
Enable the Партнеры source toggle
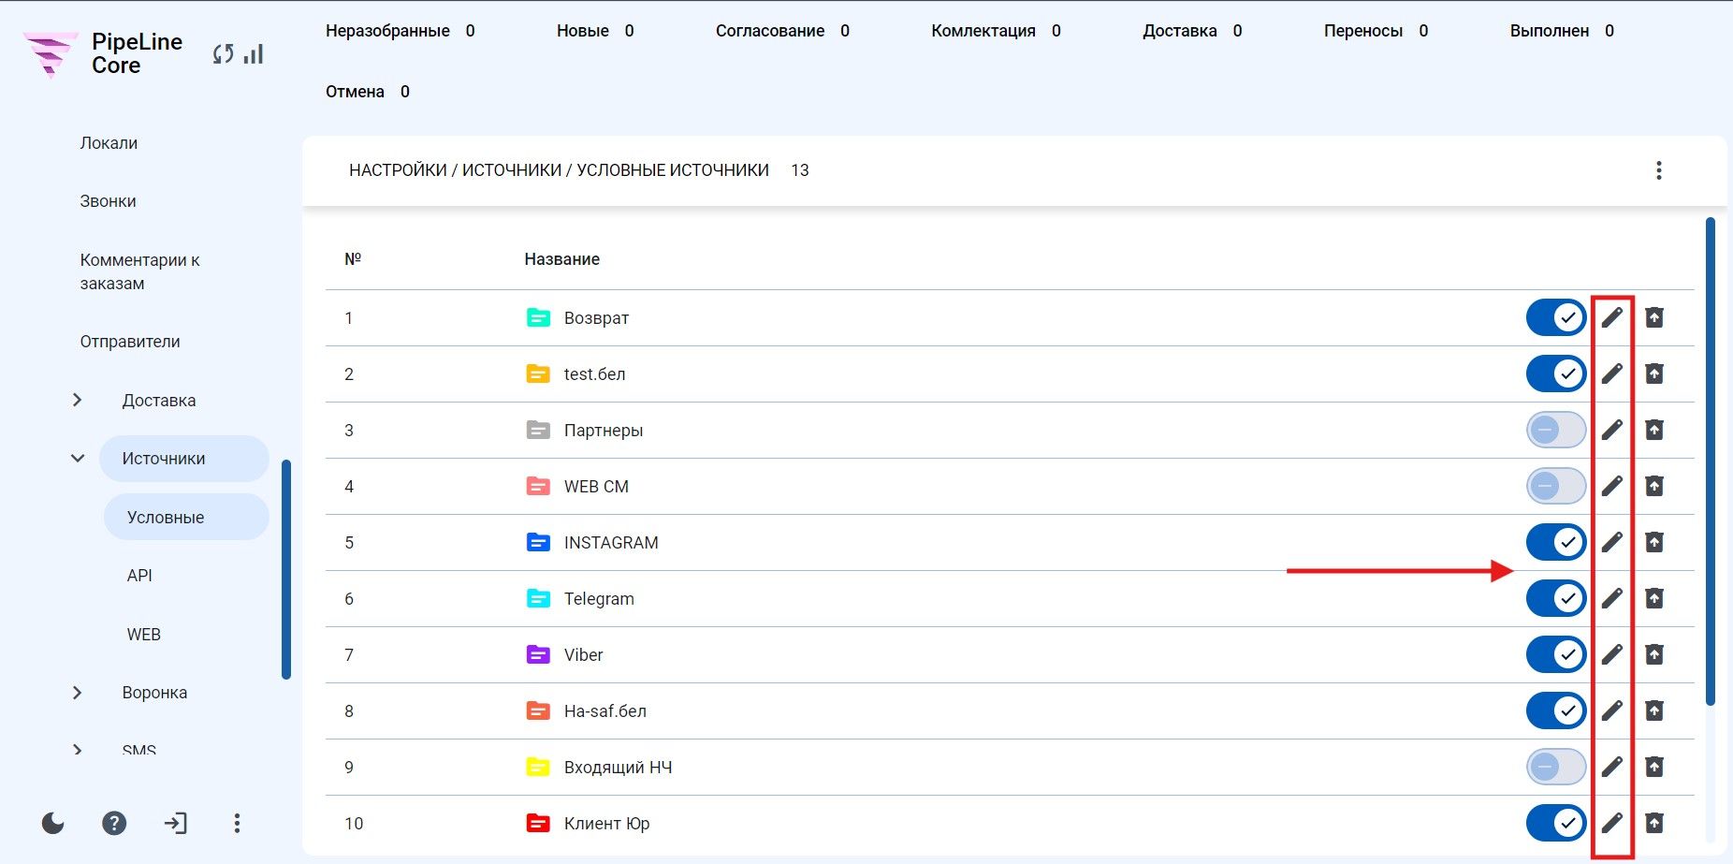(x=1556, y=430)
